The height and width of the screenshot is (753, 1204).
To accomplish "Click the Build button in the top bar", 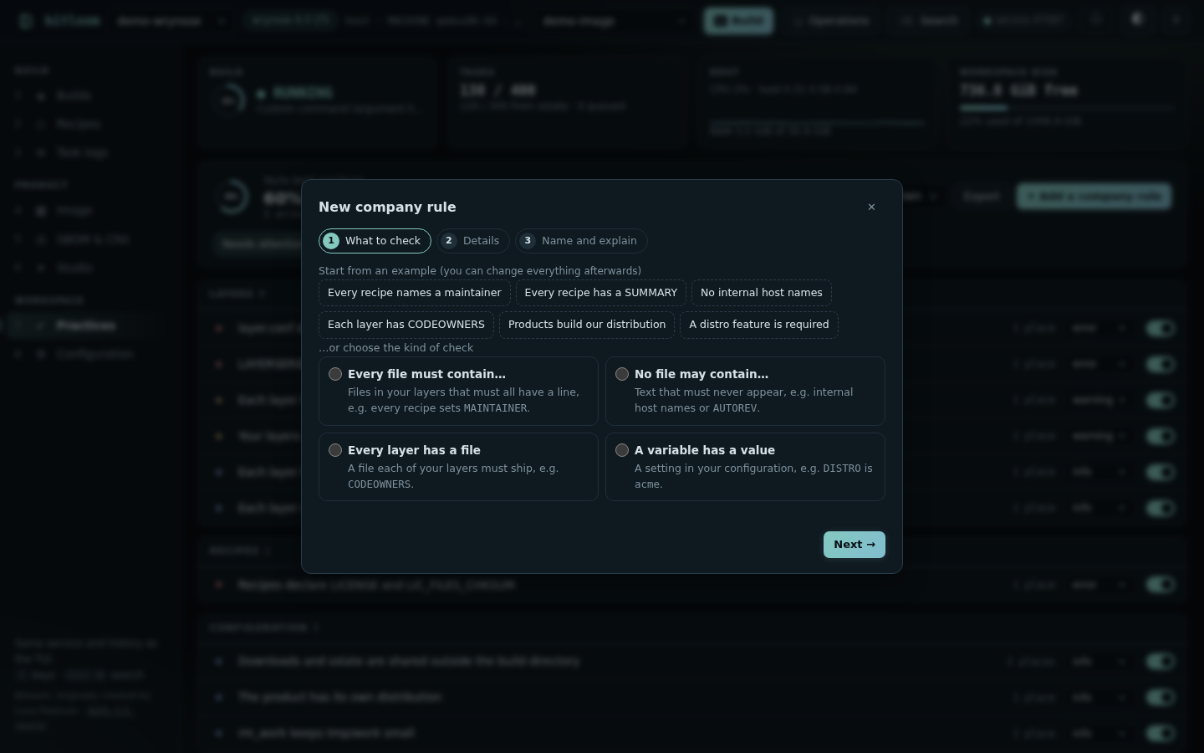I will pyautogui.click(x=739, y=21).
